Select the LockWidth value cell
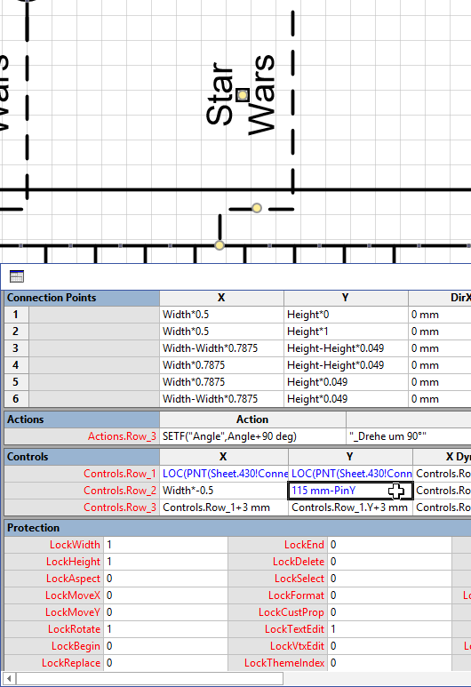The height and width of the screenshot is (687, 471). click(165, 545)
